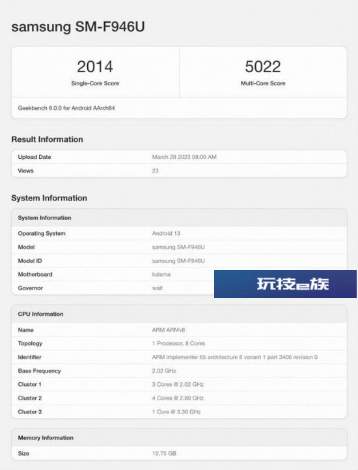The image size is (358, 470).
Task: Click the Model value samsung SM-F946U
Action: [x=178, y=247]
